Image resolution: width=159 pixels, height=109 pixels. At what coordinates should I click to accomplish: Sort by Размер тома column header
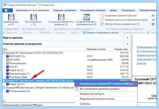tap(121, 49)
